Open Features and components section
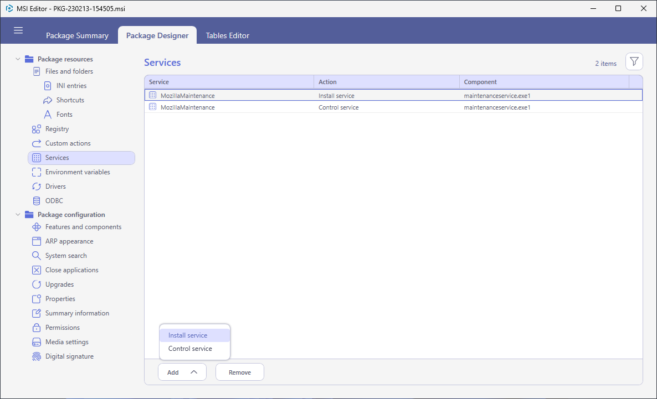This screenshot has width=657, height=399. [84, 227]
